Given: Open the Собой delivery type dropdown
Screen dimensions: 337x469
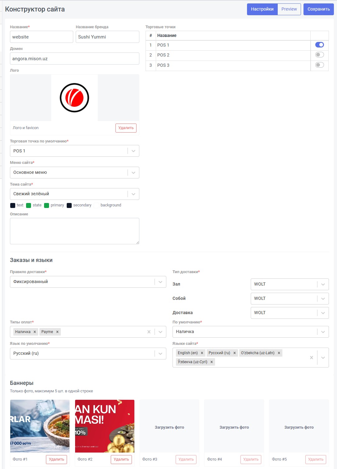Looking at the screenshot, I should [x=290, y=299].
